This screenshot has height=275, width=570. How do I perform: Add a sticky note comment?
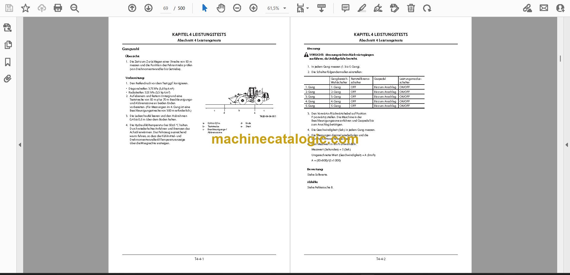[346, 8]
